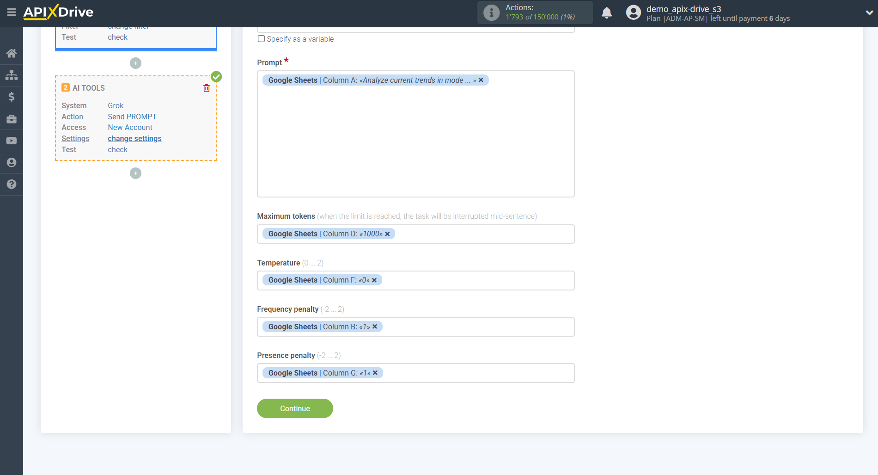Click the green checkmark on AI TOOLS block
The width and height of the screenshot is (878, 475).
tap(216, 77)
